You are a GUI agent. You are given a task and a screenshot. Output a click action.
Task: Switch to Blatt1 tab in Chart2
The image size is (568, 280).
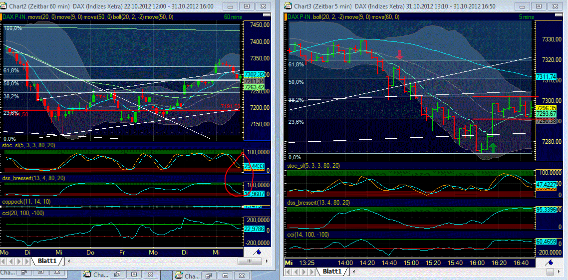(47, 261)
